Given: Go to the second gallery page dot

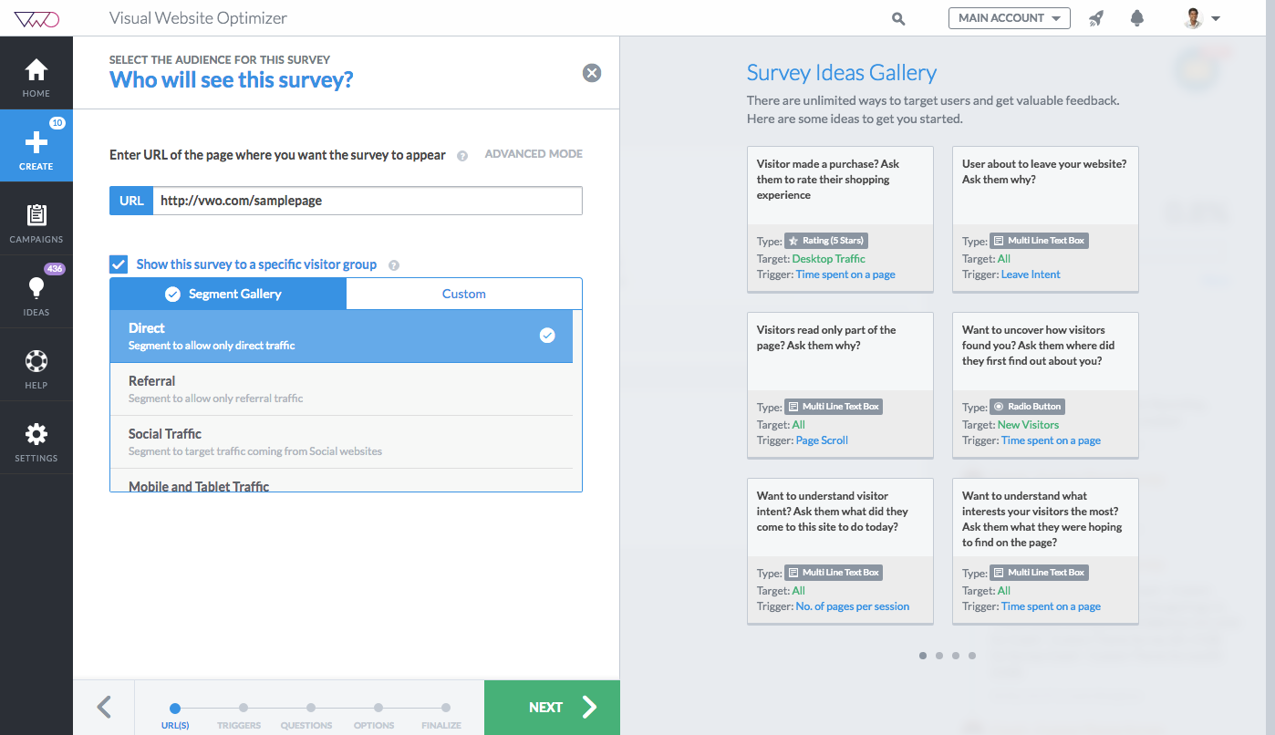Looking at the screenshot, I should [939, 656].
